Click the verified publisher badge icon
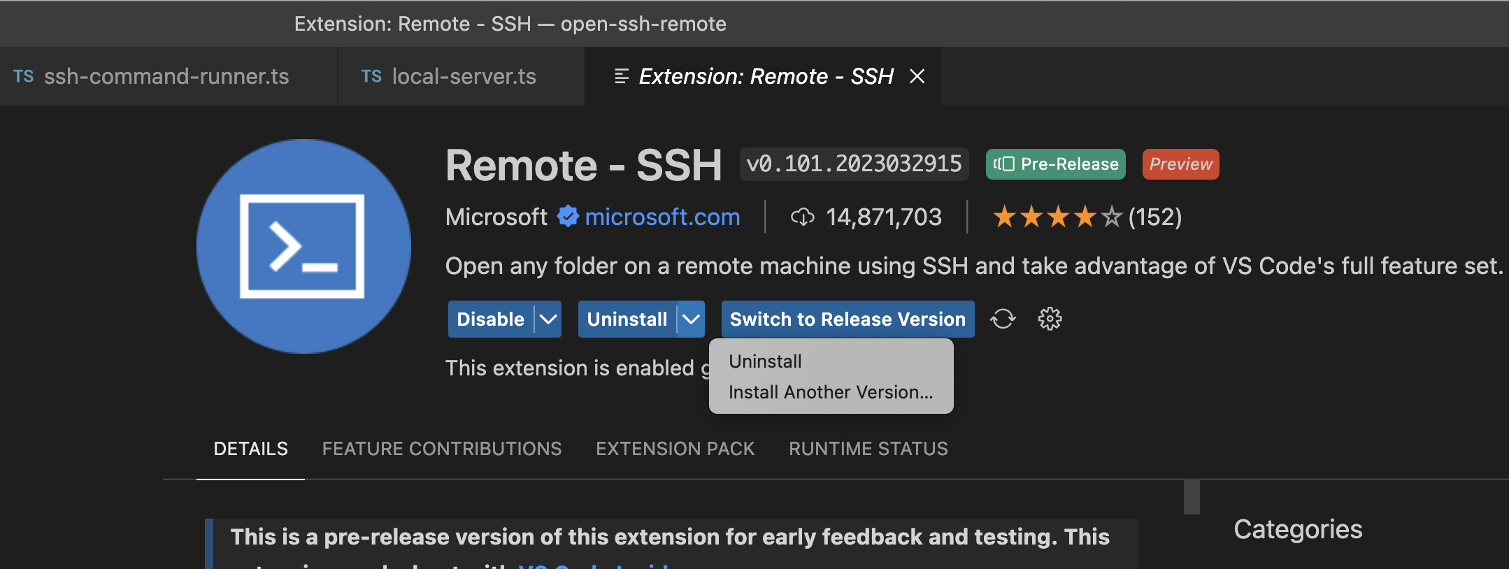 coord(568,217)
